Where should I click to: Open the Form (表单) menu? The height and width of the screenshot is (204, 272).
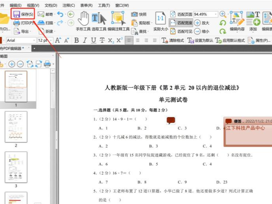coord(86,6)
